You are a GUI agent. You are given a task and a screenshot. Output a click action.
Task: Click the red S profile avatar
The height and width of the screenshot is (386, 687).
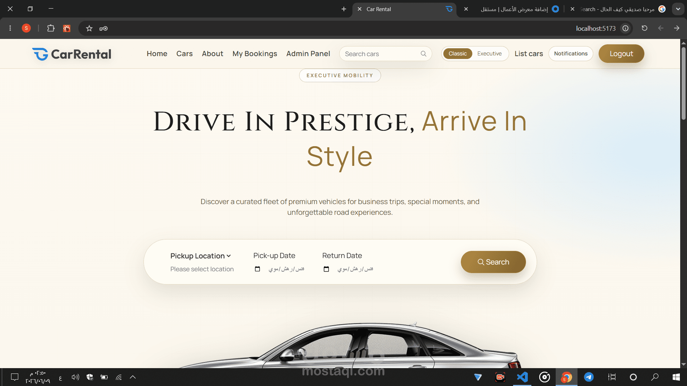point(26,28)
